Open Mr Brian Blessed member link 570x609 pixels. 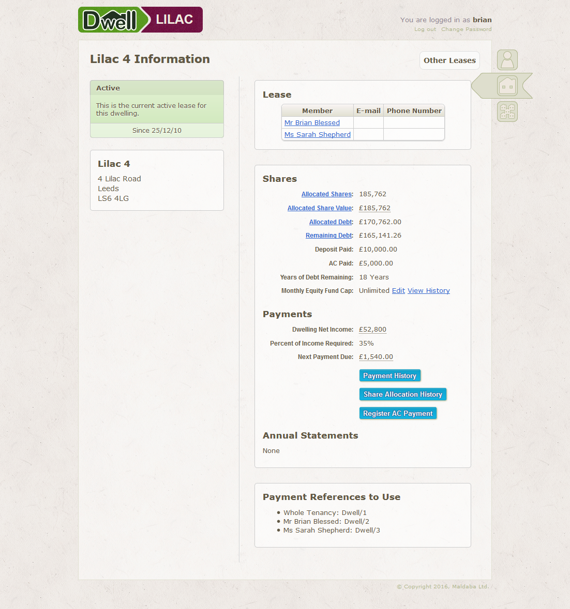312,123
